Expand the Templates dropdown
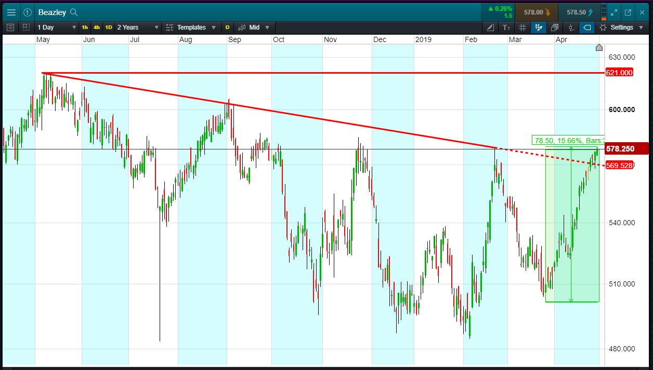Image resolution: width=653 pixels, height=370 pixels. click(x=191, y=27)
